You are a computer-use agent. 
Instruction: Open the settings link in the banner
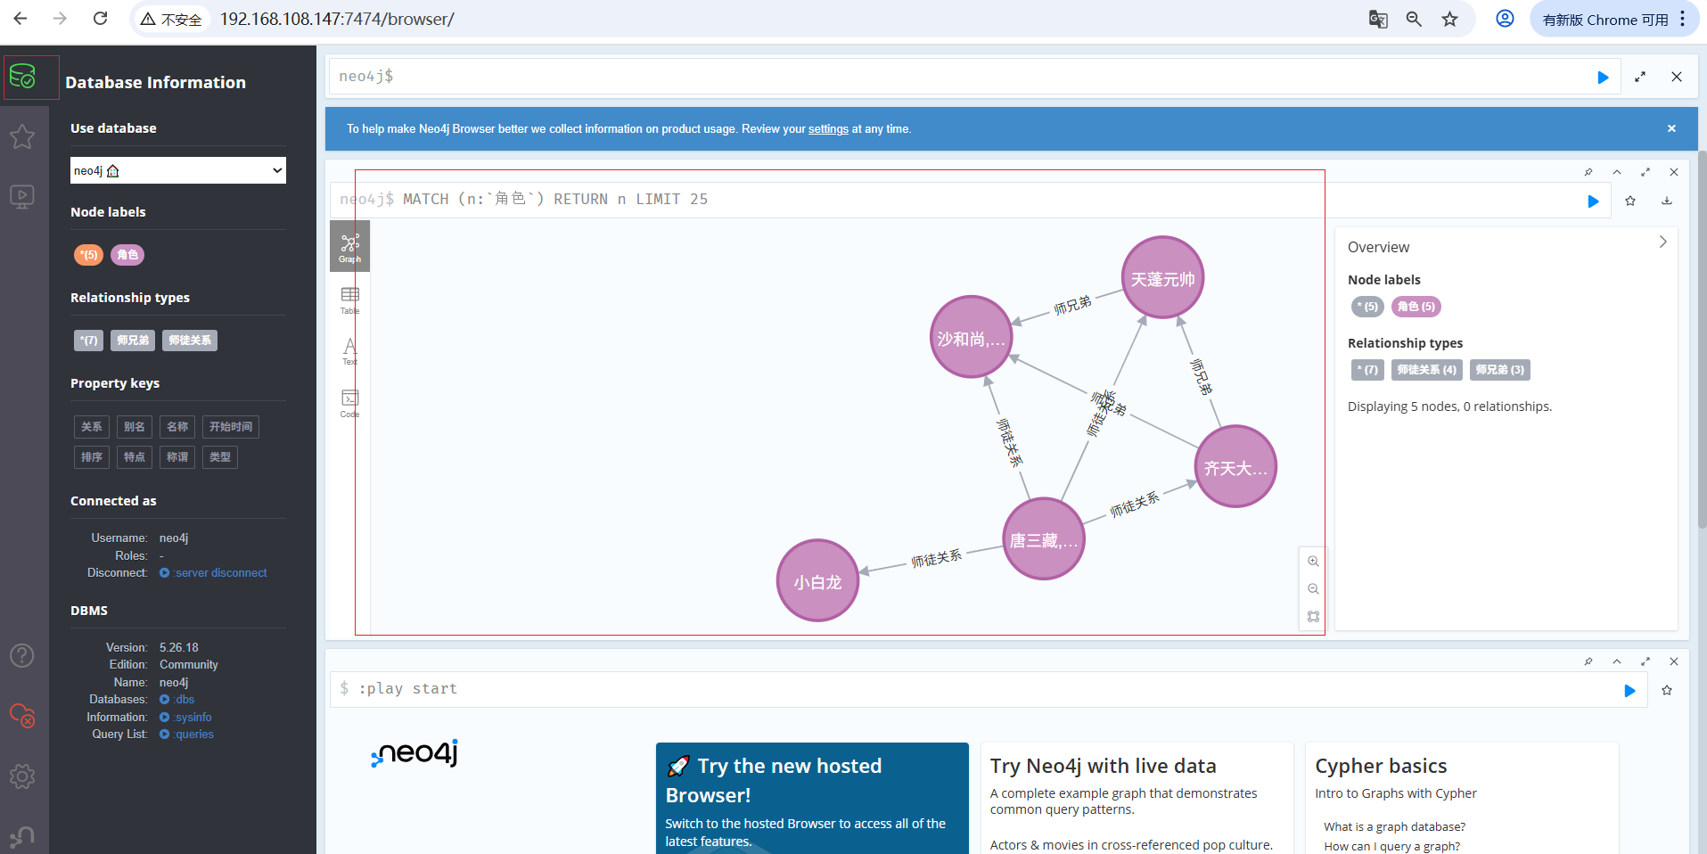(828, 129)
